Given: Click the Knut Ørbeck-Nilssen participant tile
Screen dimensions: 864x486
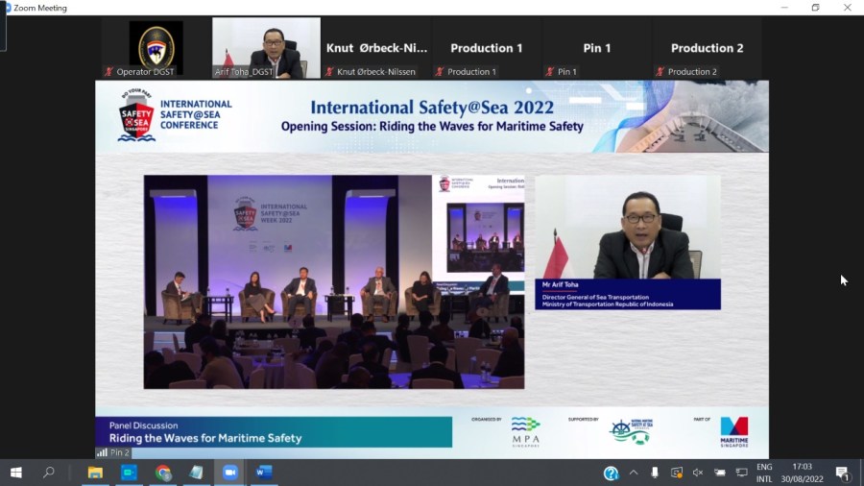Looking at the screenshot, I should point(376,48).
